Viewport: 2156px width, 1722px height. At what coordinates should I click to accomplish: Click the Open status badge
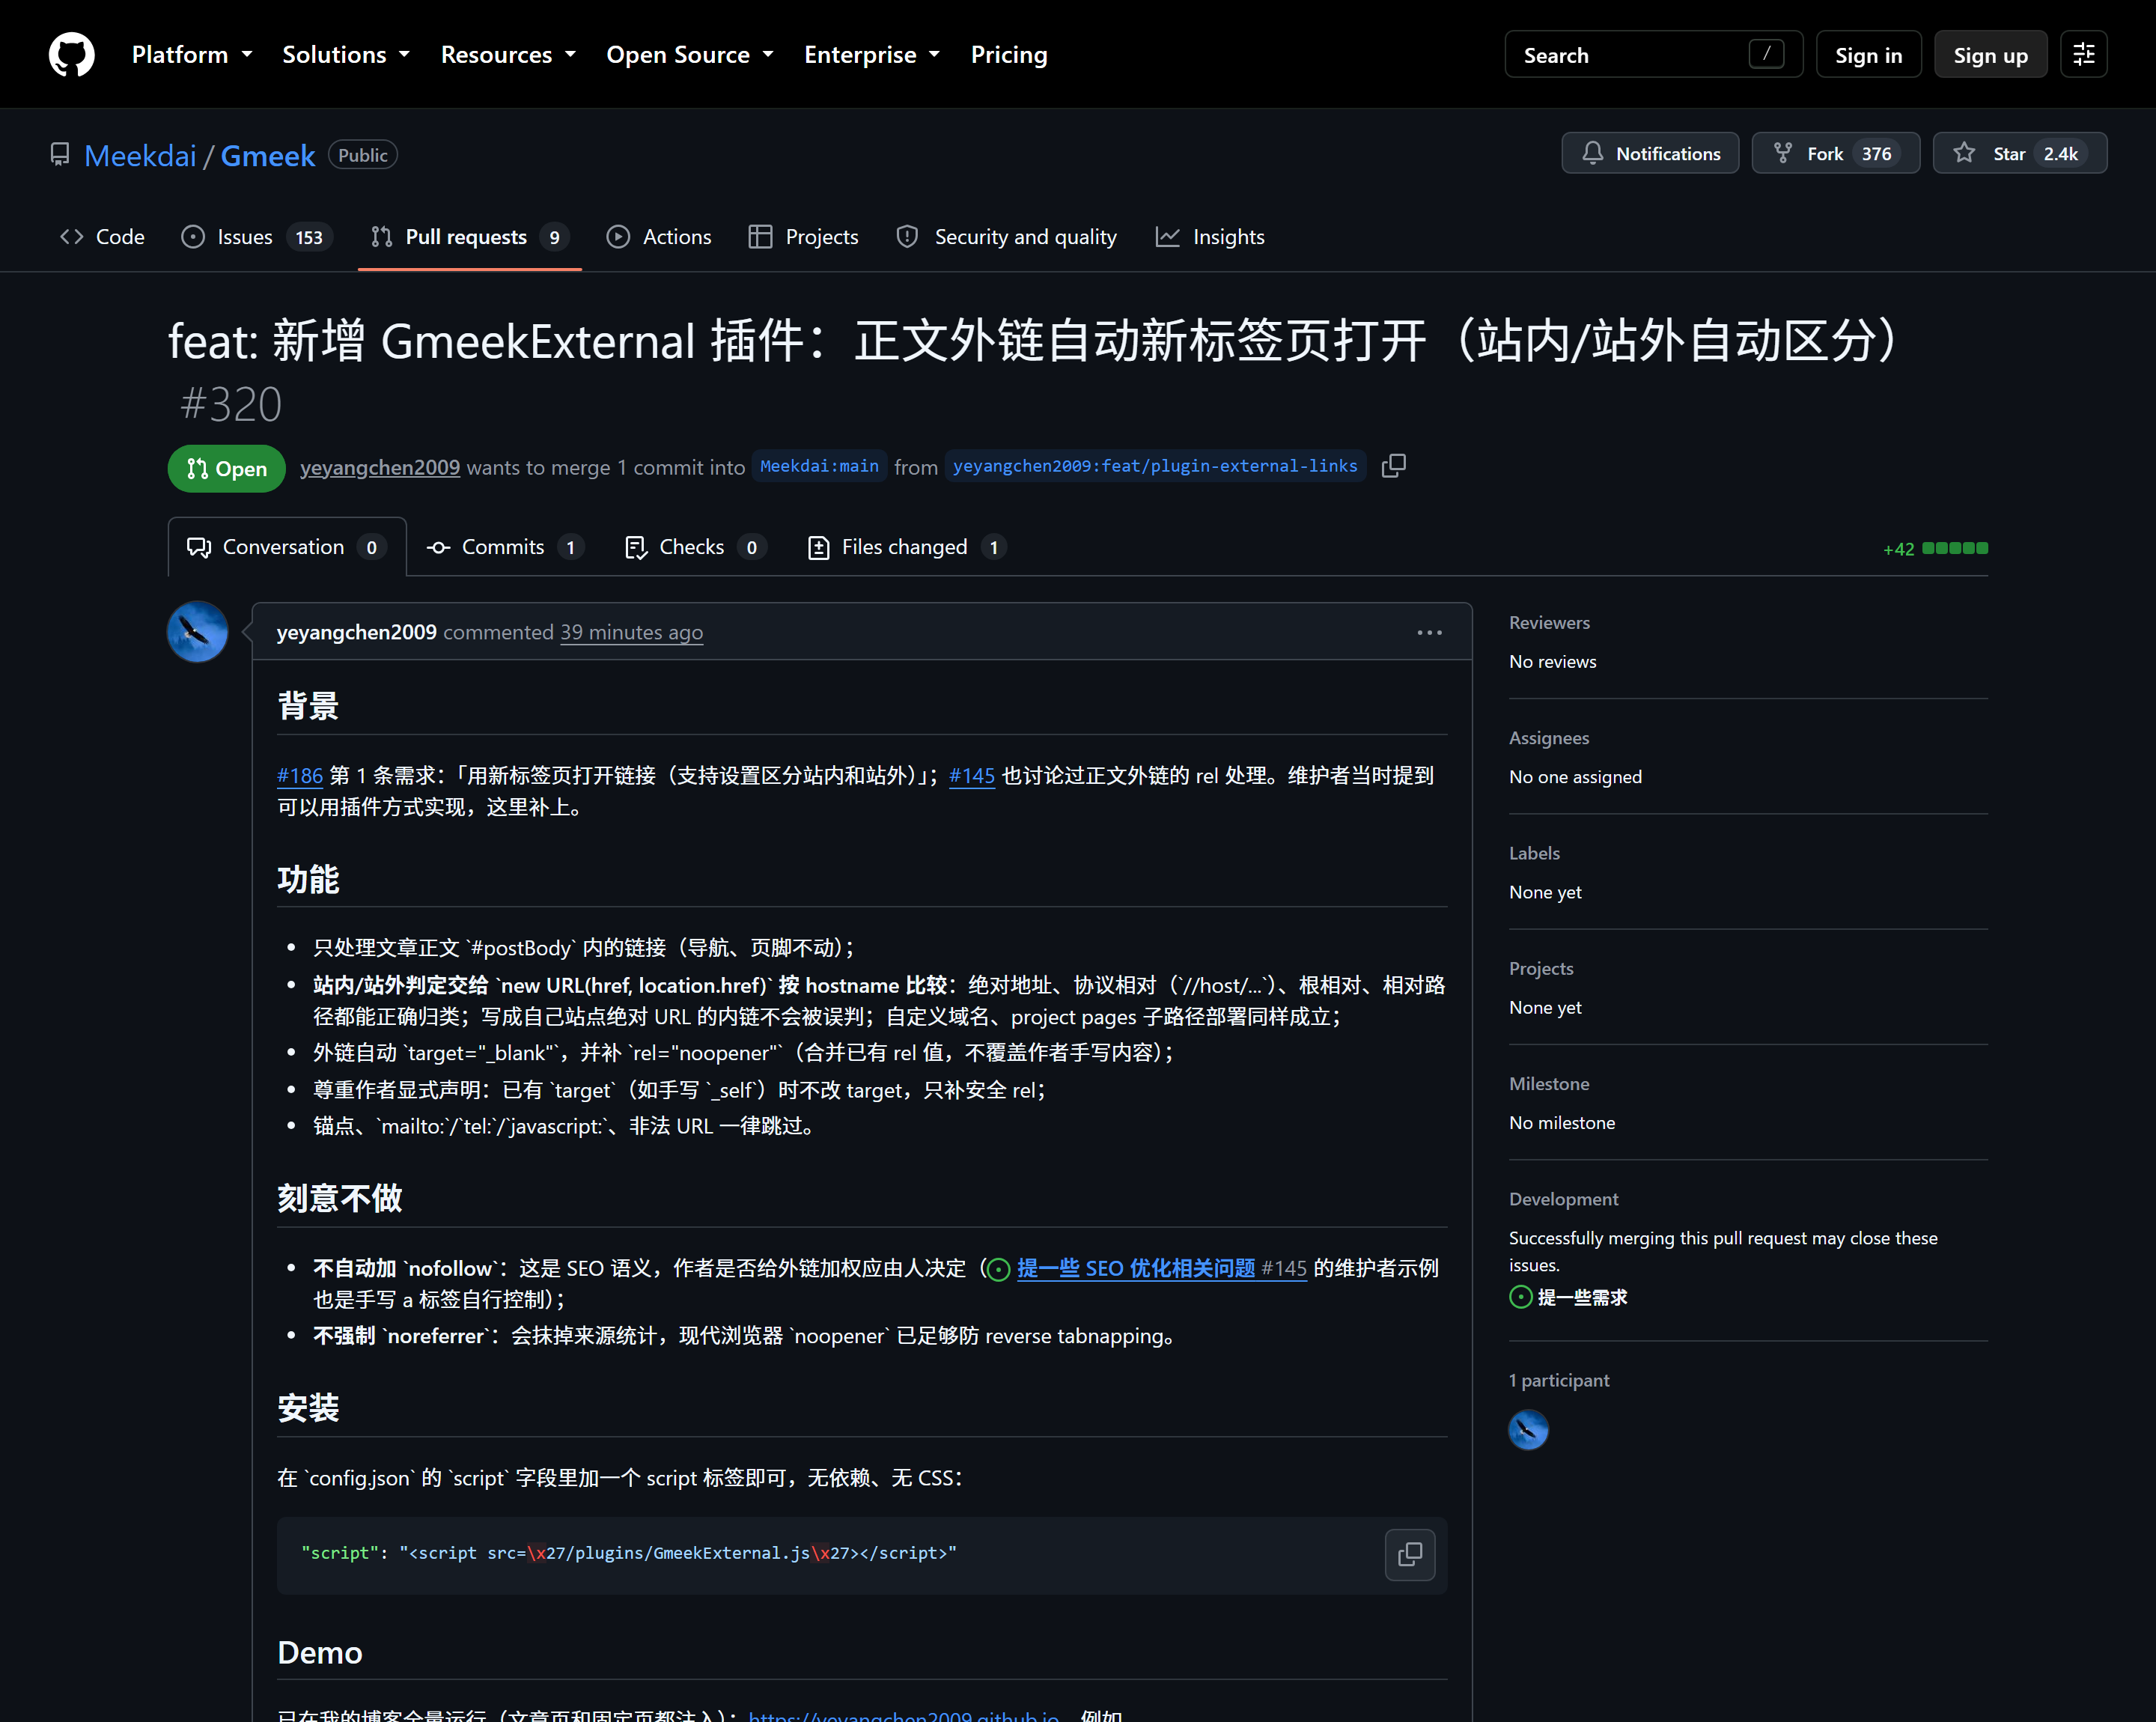(227, 468)
